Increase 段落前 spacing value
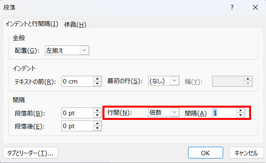This screenshot has width=266, height=163. point(97,111)
